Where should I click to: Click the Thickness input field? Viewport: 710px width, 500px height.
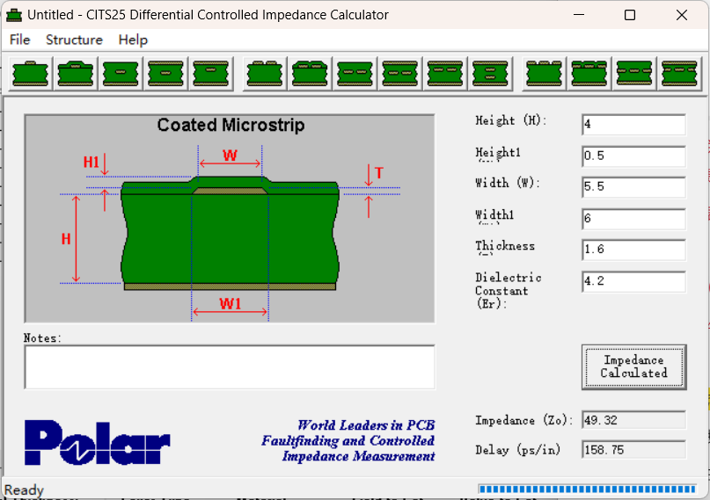point(634,250)
